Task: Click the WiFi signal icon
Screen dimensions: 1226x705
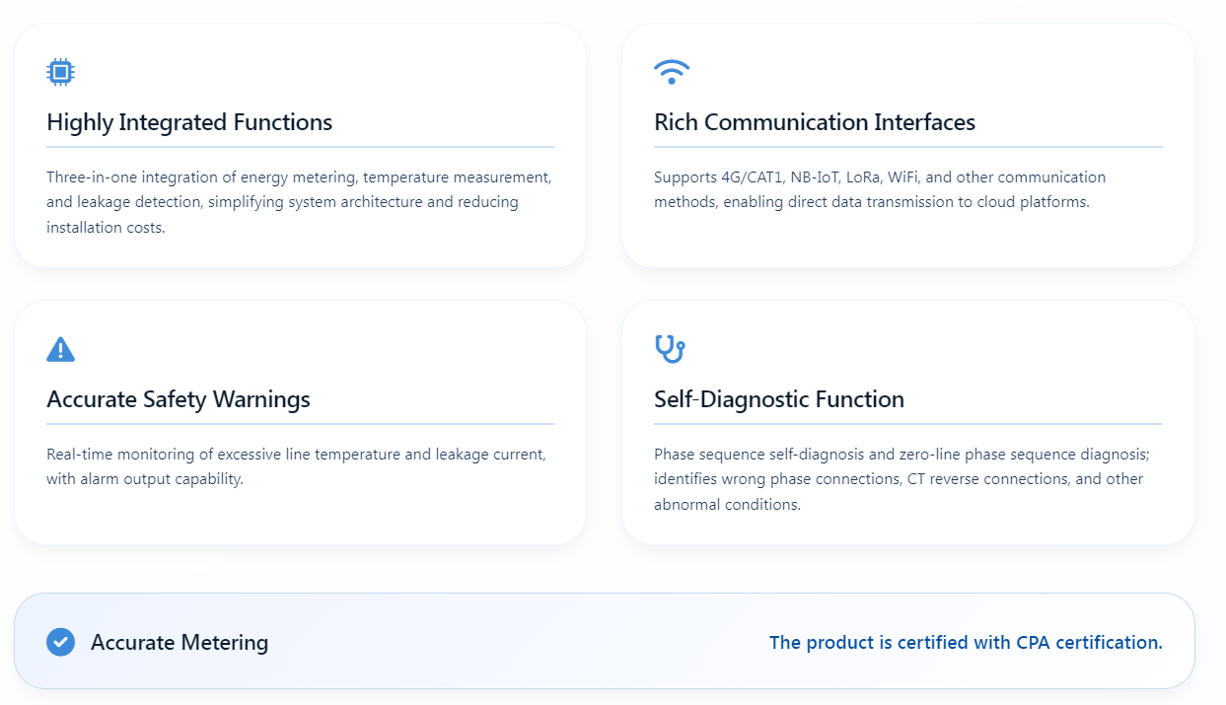Action: (672, 72)
